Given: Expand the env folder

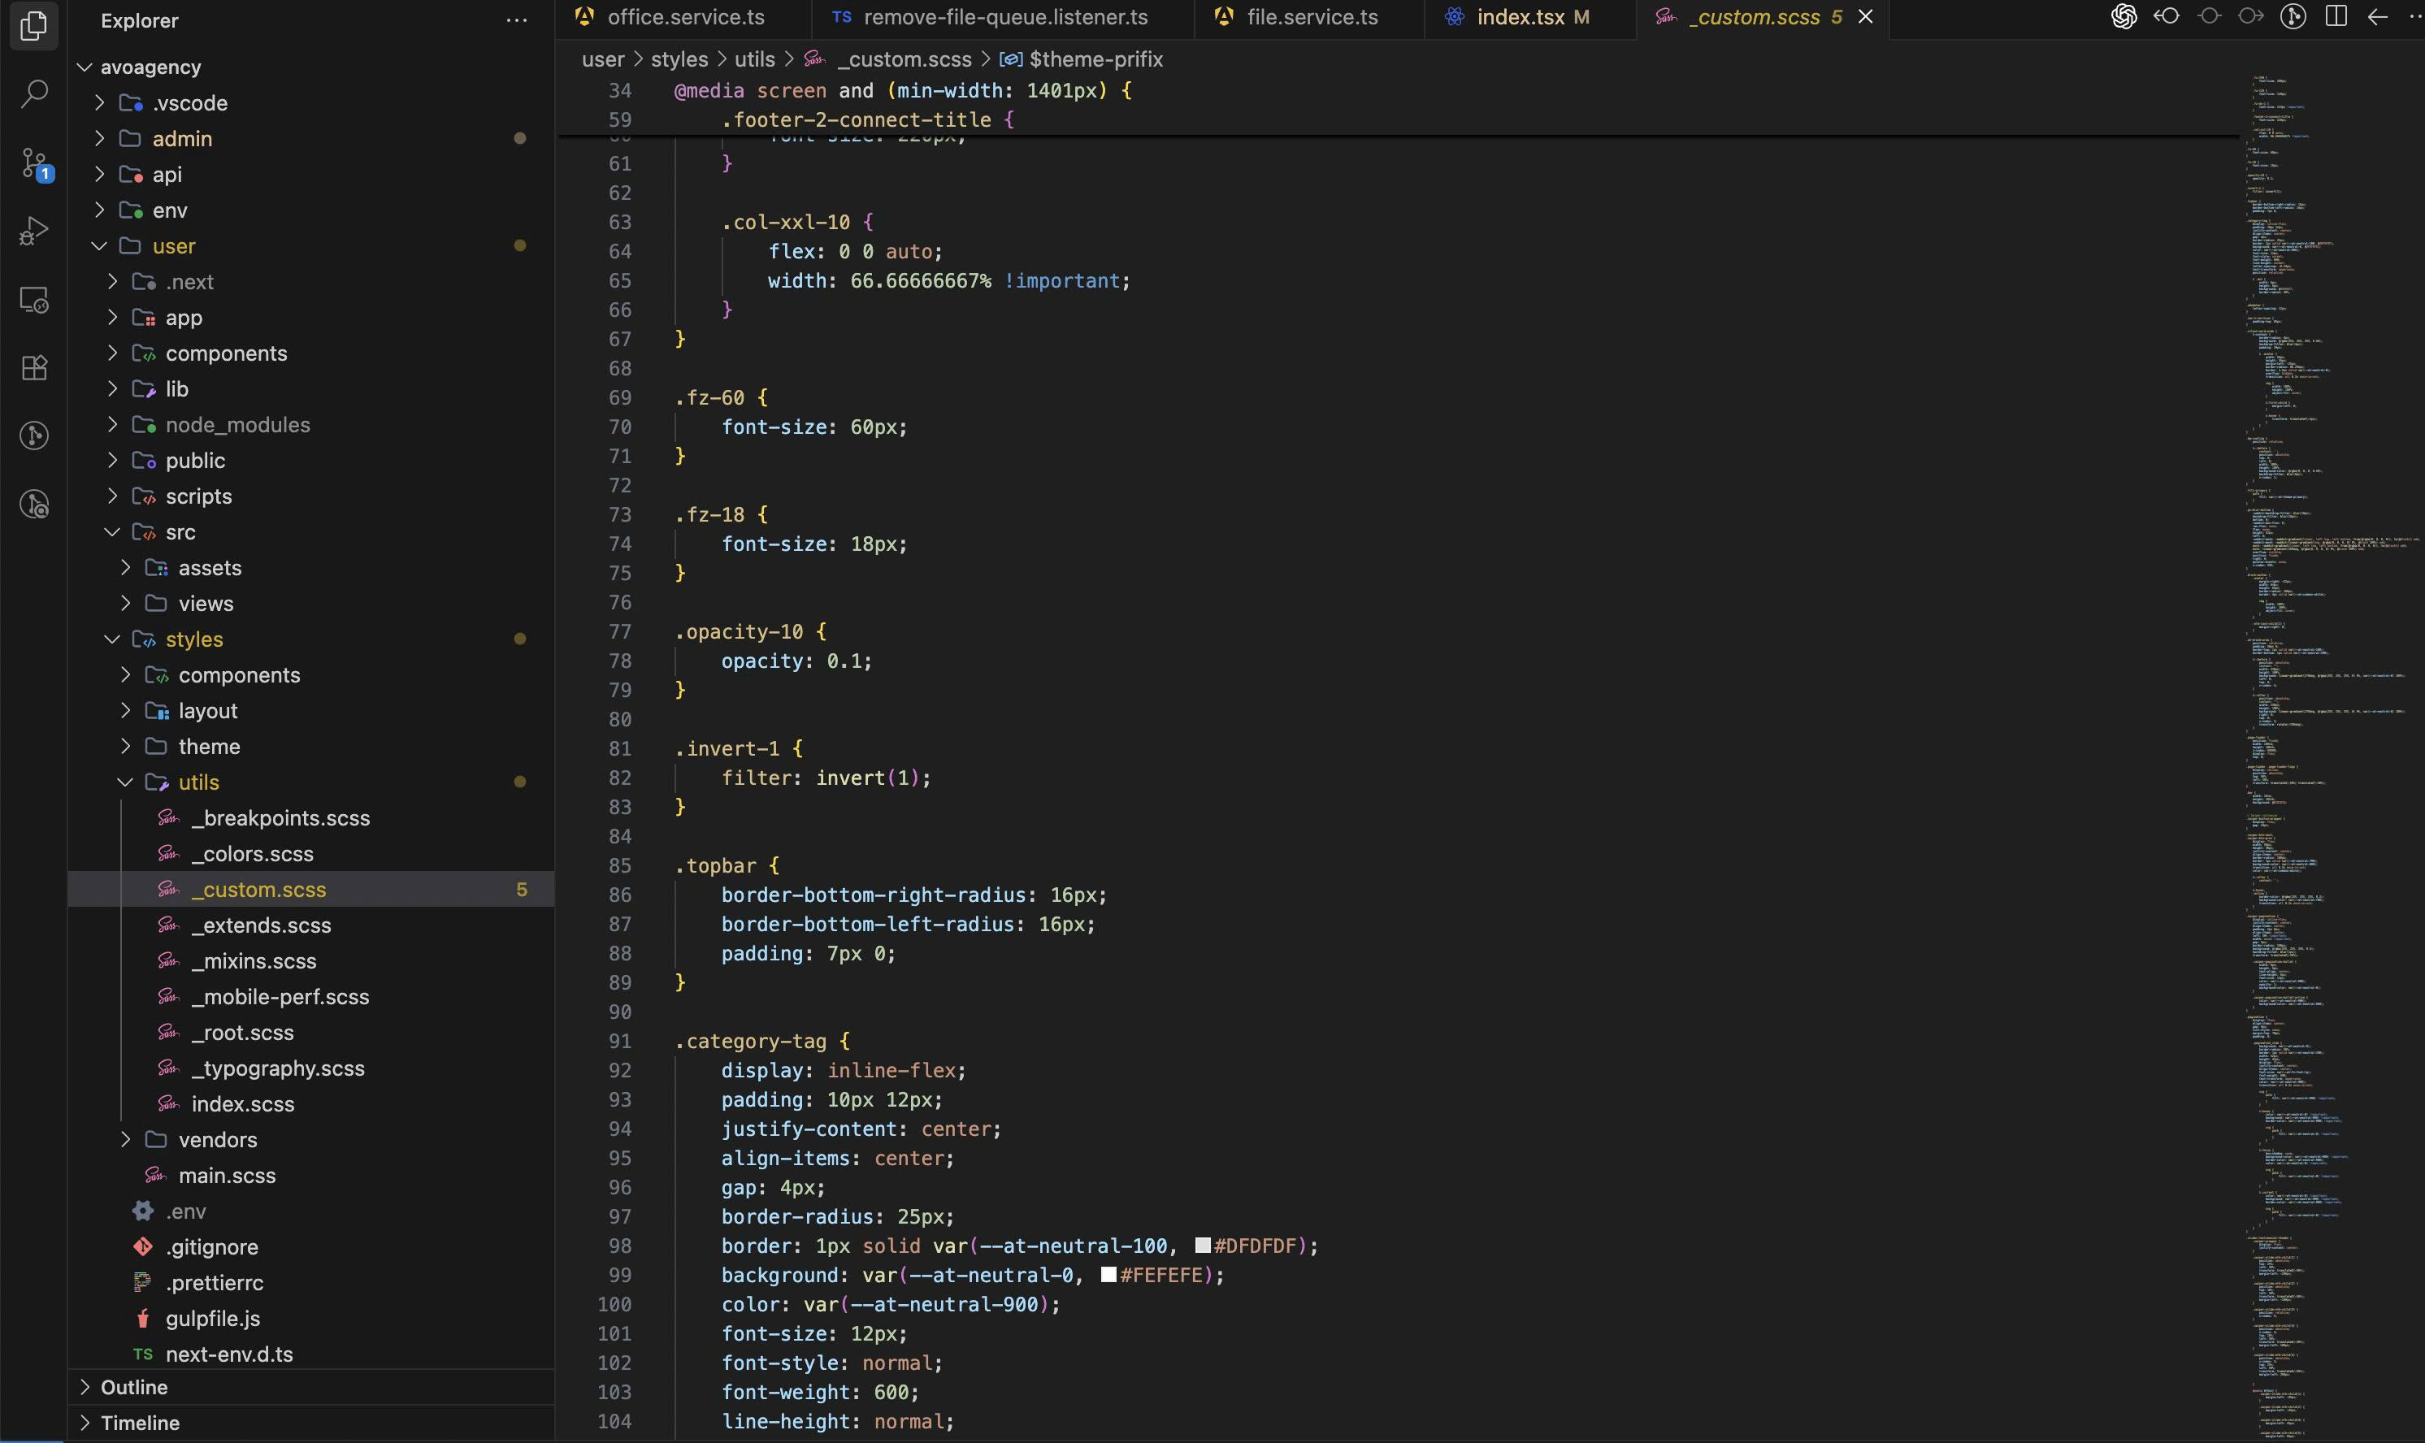Looking at the screenshot, I should point(311,210).
